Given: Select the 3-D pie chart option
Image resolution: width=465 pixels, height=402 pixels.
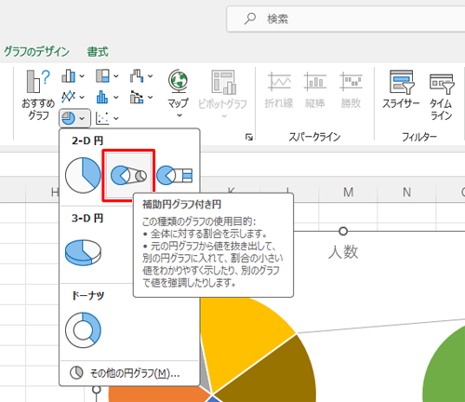Looking at the screenshot, I should pyautogui.click(x=83, y=252).
